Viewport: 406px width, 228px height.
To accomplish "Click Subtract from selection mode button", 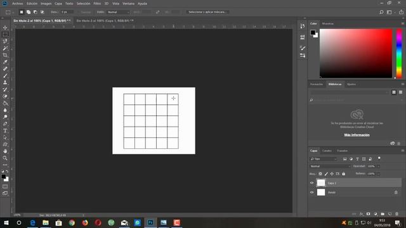I will pos(36,12).
